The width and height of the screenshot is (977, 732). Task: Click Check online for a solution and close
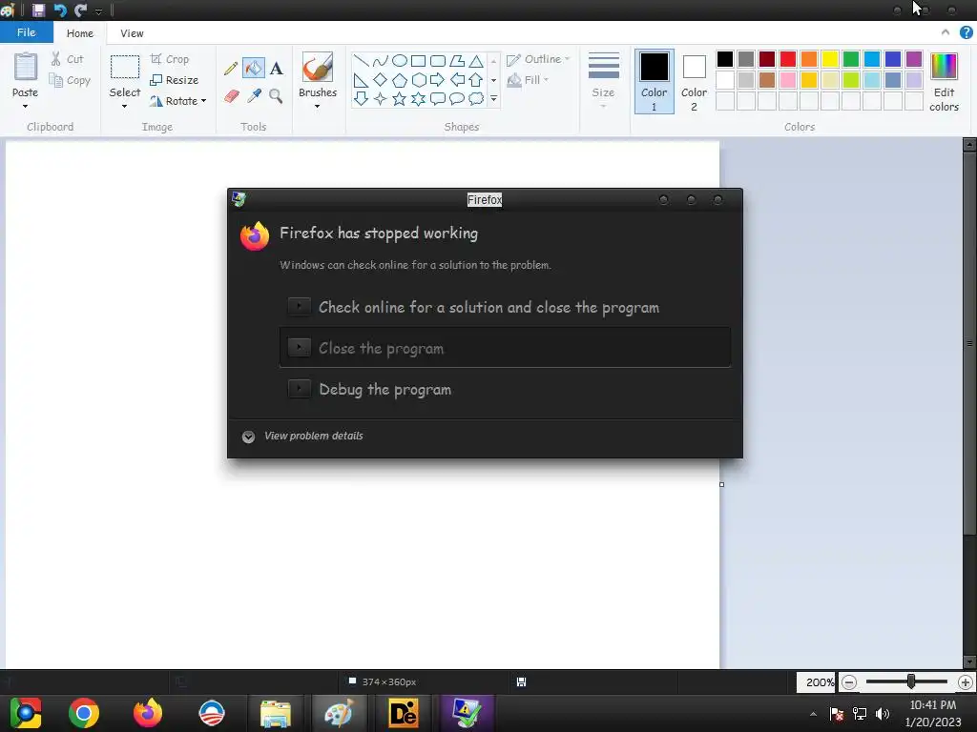505,307
